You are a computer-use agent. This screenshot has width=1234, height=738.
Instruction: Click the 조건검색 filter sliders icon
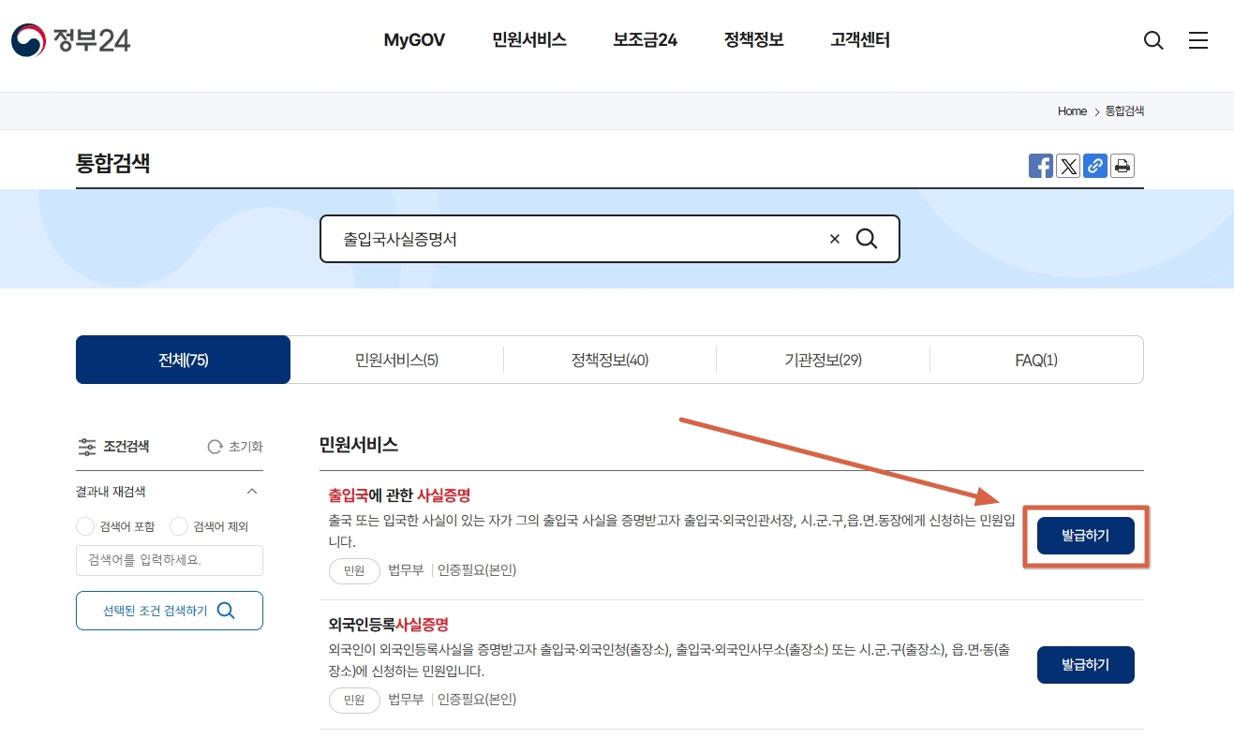[x=87, y=447]
